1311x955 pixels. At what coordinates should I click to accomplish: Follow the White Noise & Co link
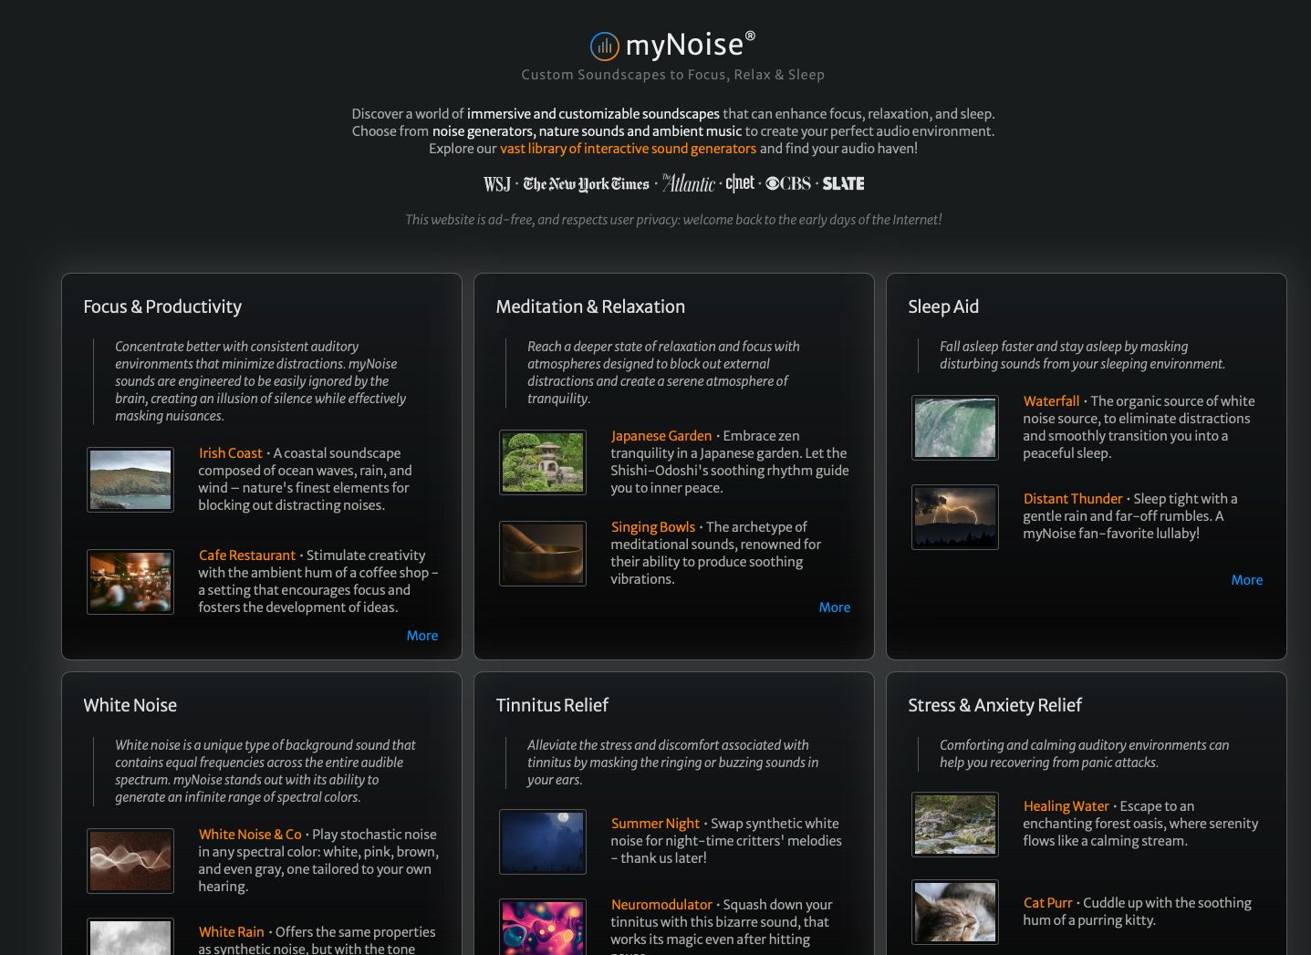coord(250,835)
